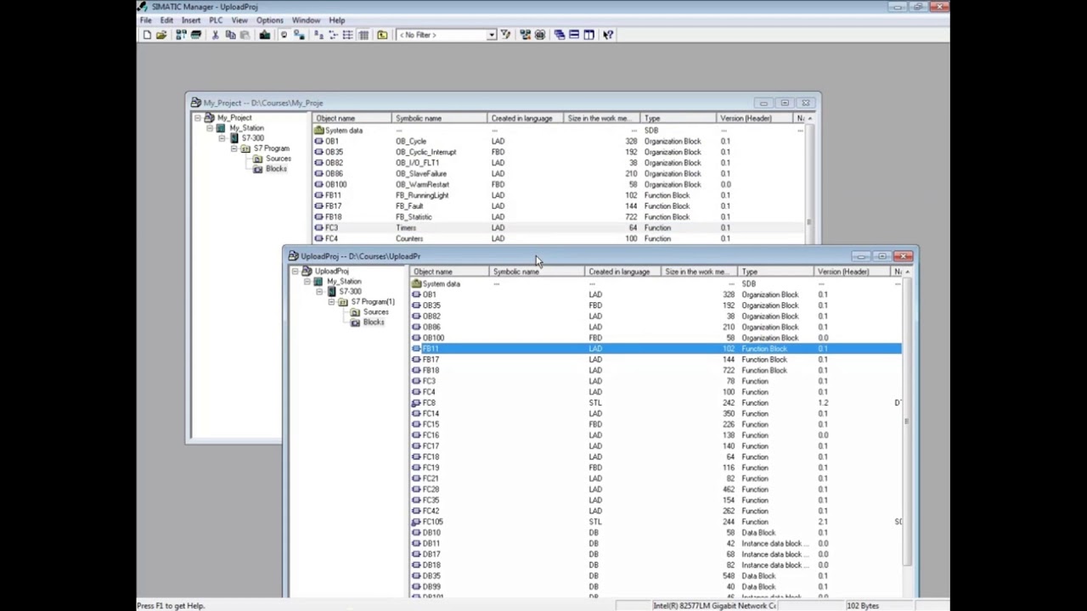Click UploadProj vertical scrollbar
The image size is (1087, 611).
click(906, 420)
